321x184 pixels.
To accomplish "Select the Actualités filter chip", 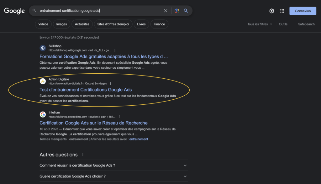I will (82, 24).
